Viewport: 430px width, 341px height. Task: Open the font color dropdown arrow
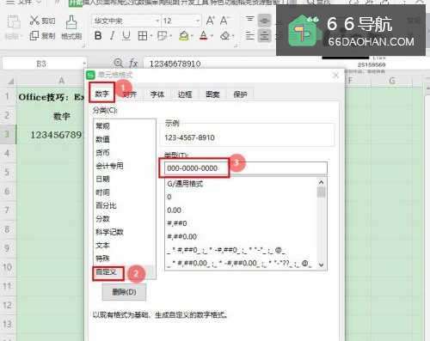coord(212,36)
